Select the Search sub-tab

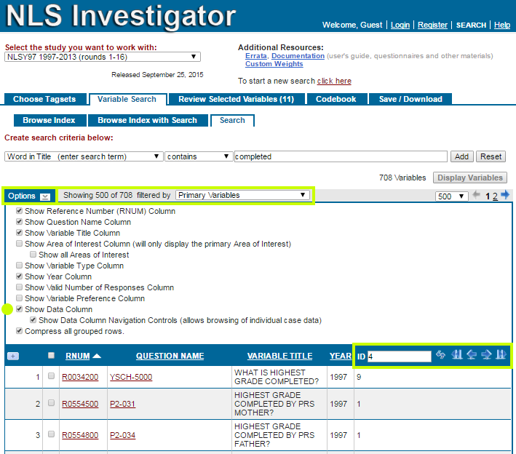tap(232, 120)
